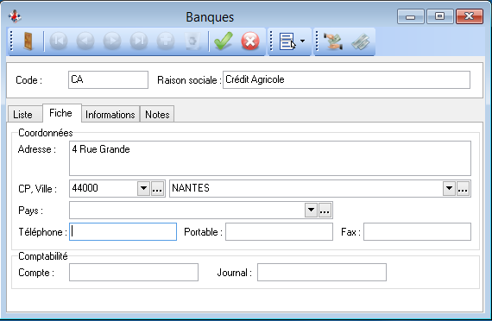Select the Notes tab
Viewport: 492px width, 321px height.
click(157, 115)
